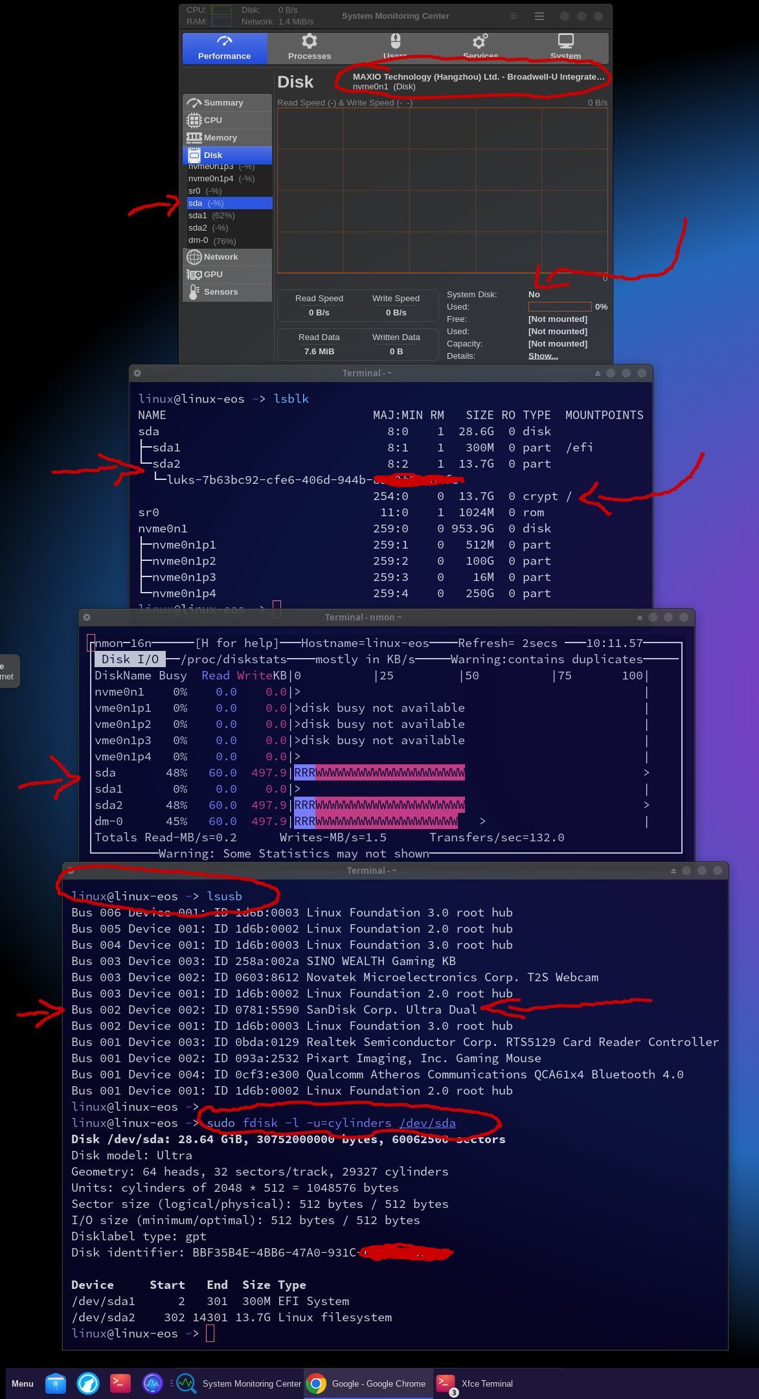This screenshot has height=1399, width=759.
Task: Roll up the nmon terminal window
Action: pyautogui.click(x=639, y=617)
